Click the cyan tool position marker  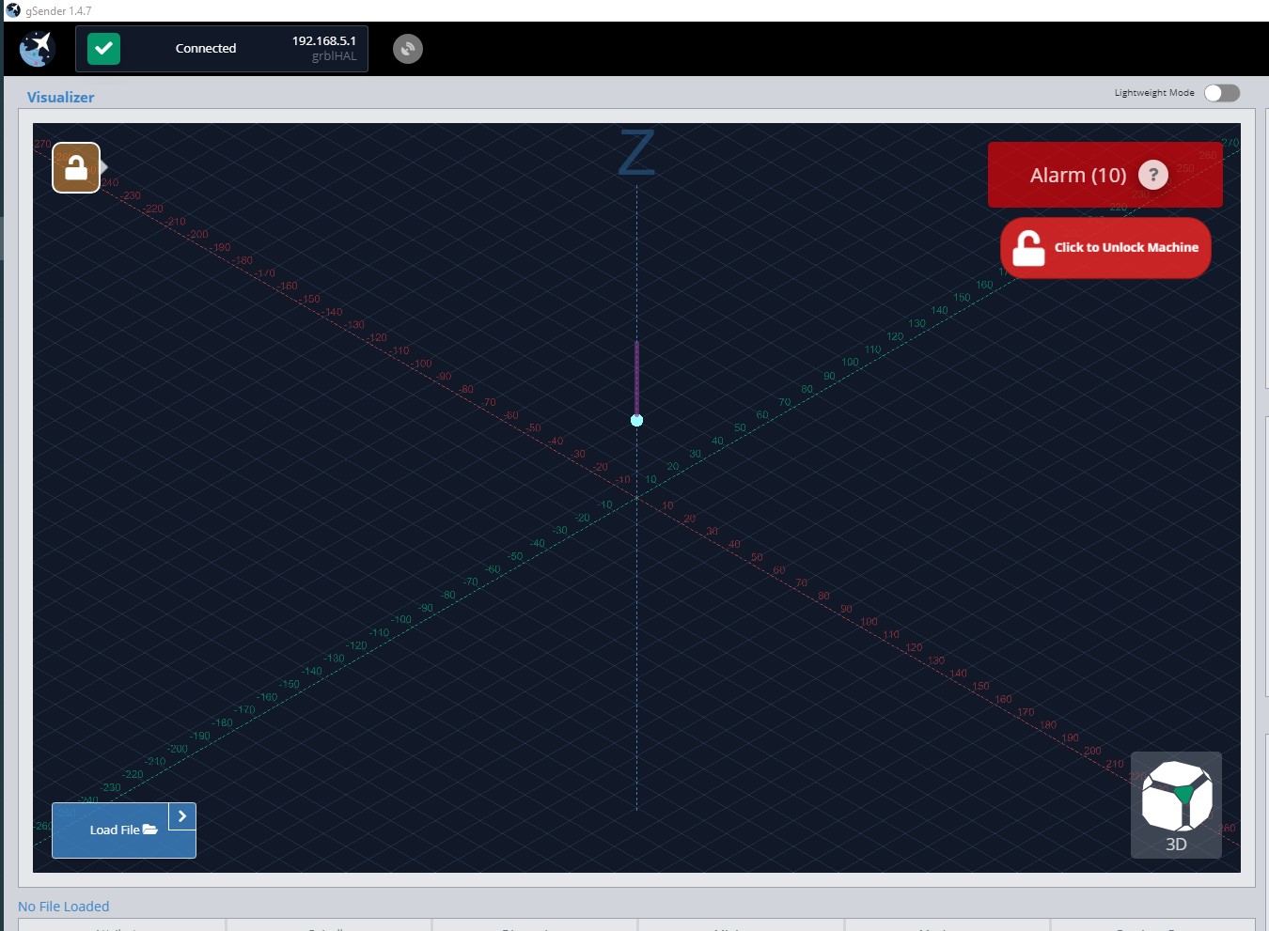(x=636, y=420)
